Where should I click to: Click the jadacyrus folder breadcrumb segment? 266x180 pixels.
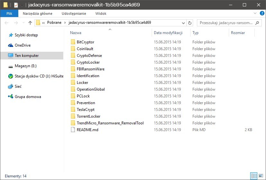(110, 22)
